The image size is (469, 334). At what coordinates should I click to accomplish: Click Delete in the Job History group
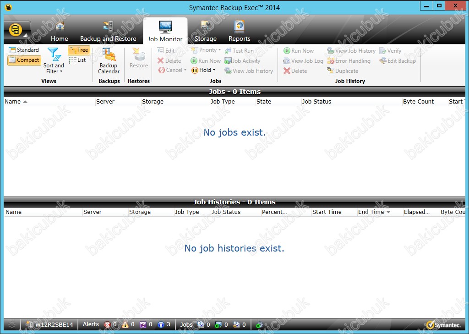click(x=295, y=71)
